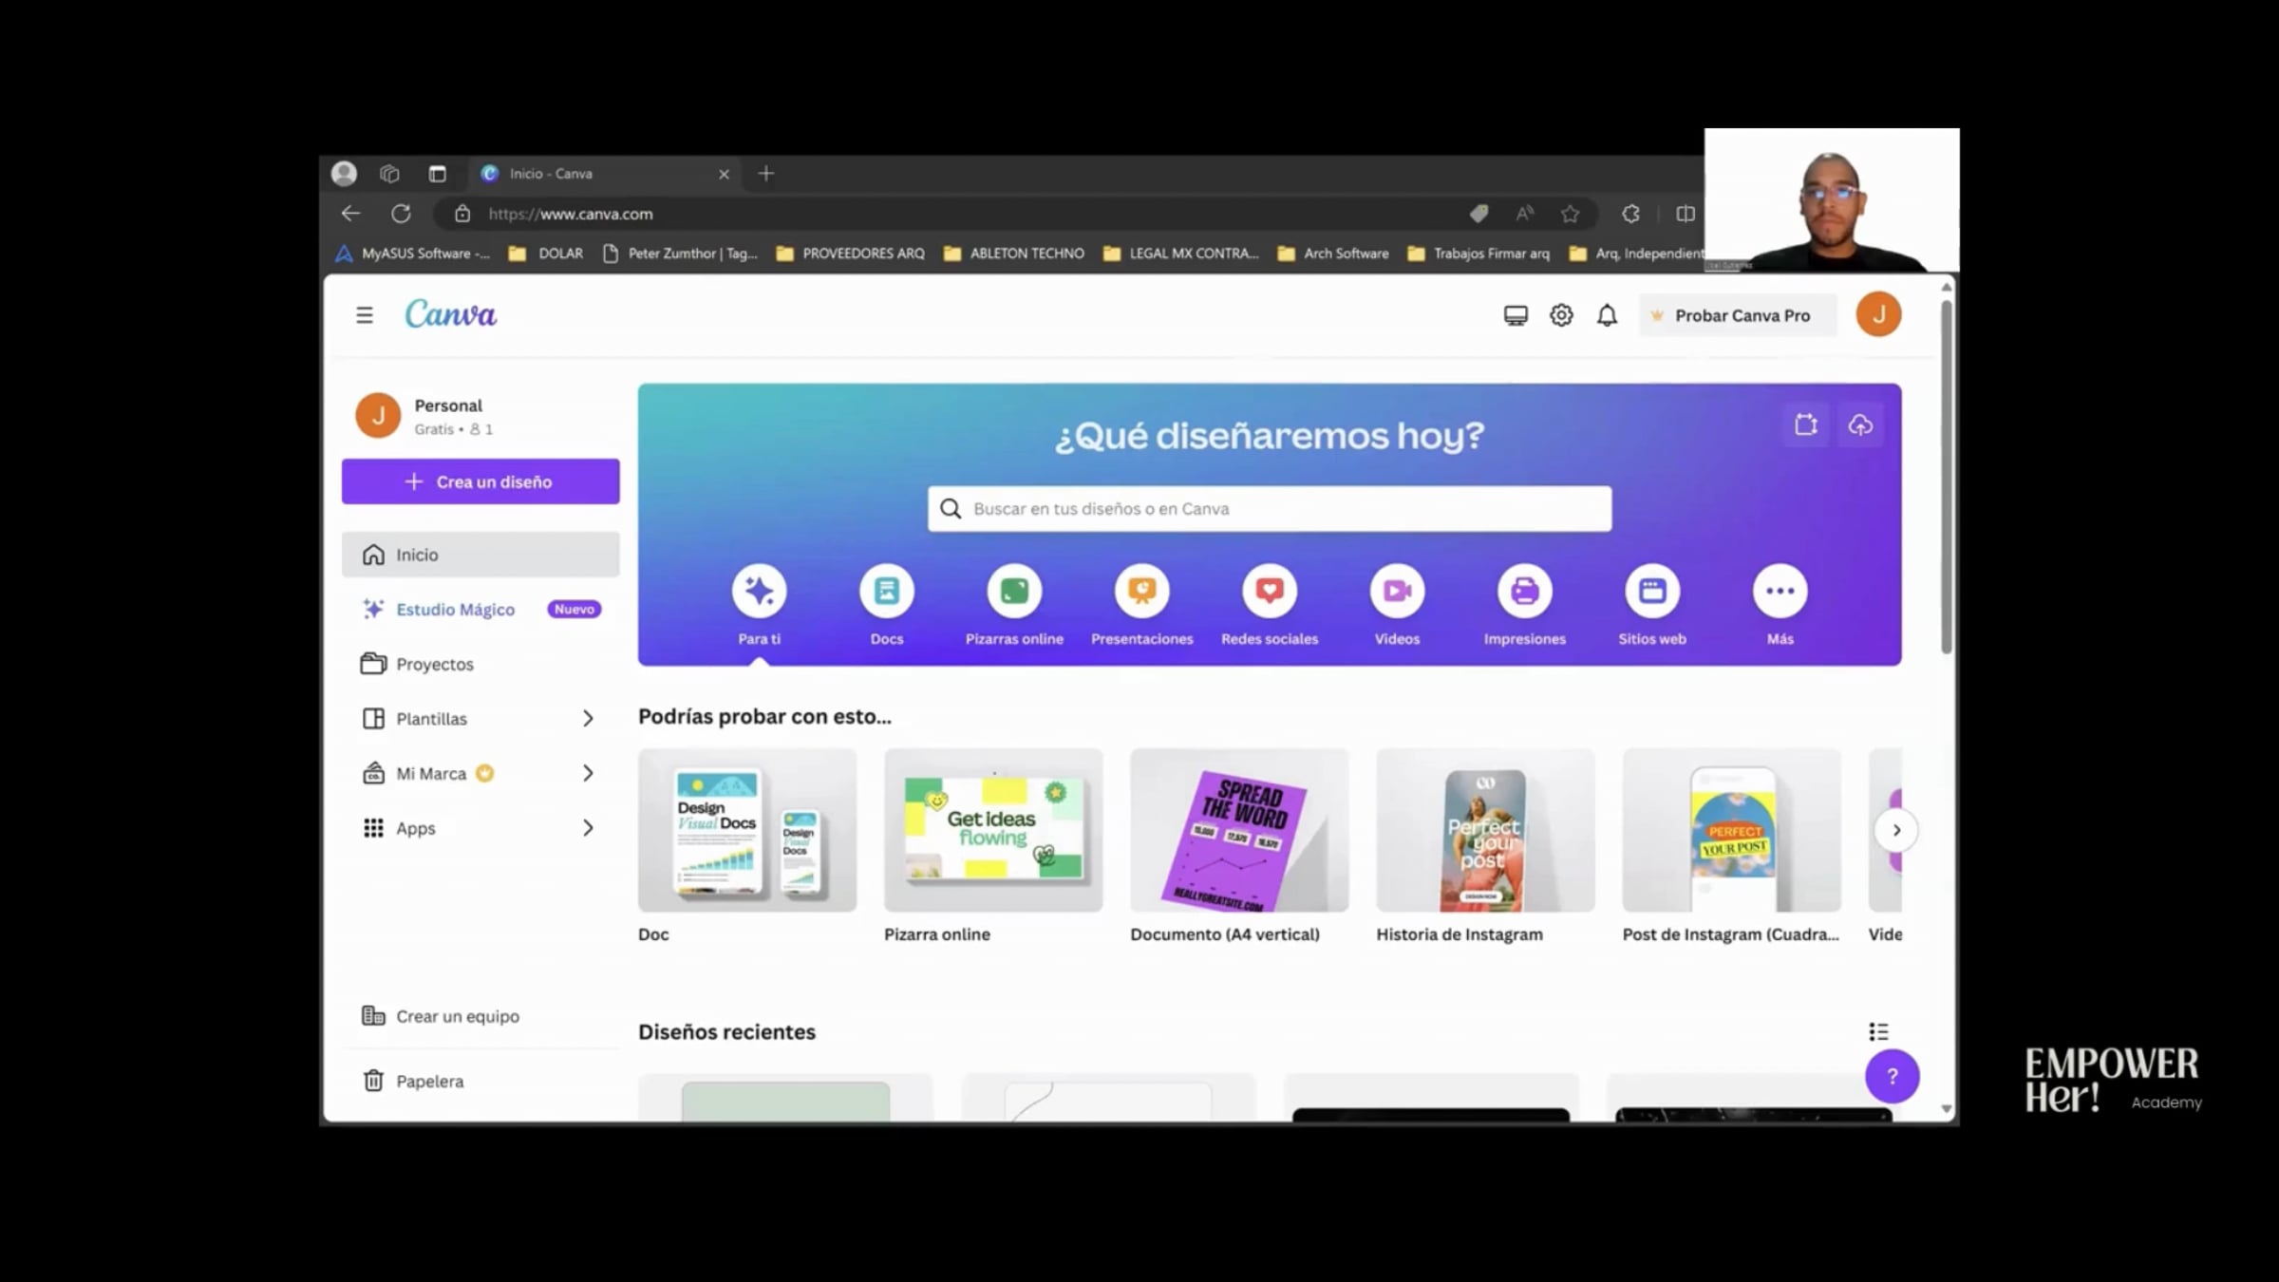The image size is (2279, 1282).
Task: Click upload cloud icon in banner
Action: click(1860, 425)
